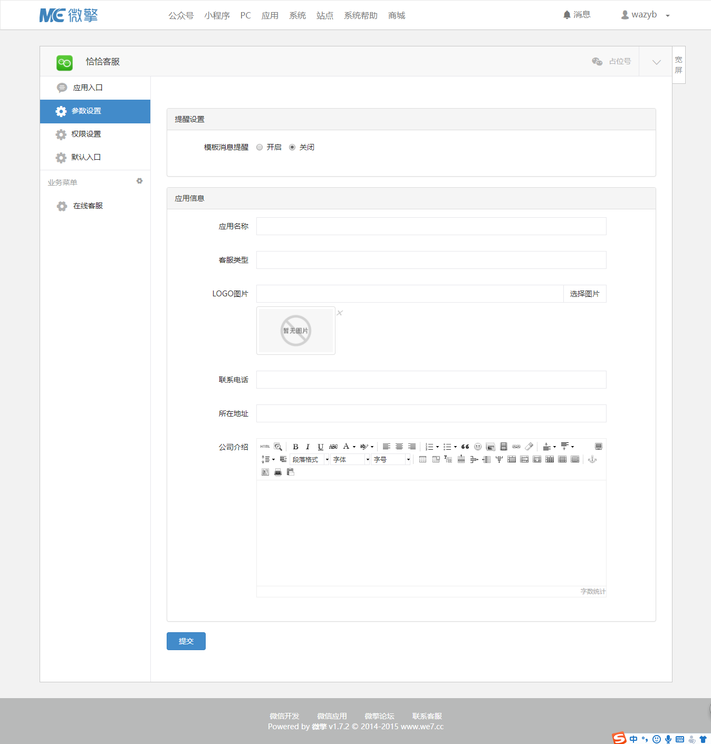Viewport: 711px width, 744px height.
Task: Open the 公众号 top menu
Action: pos(181,15)
